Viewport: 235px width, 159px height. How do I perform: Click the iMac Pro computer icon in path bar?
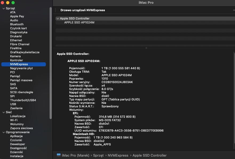(x=59, y=155)
